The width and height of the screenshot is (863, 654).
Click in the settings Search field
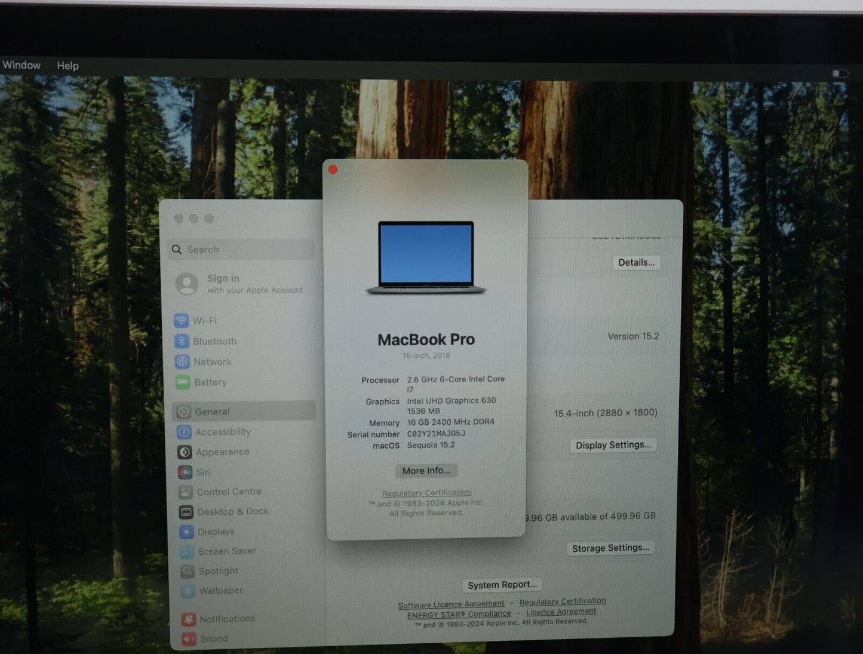pyautogui.click(x=241, y=250)
